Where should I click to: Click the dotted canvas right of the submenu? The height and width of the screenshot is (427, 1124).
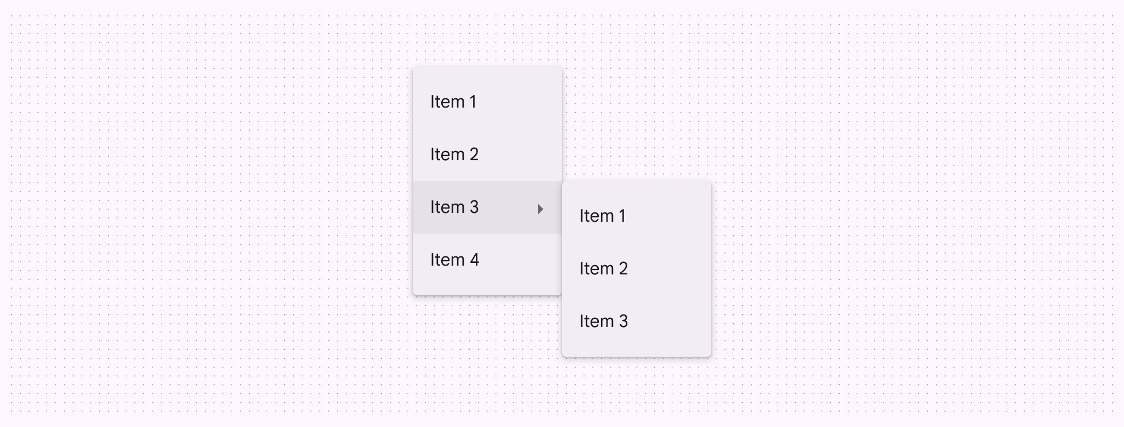tap(906, 220)
